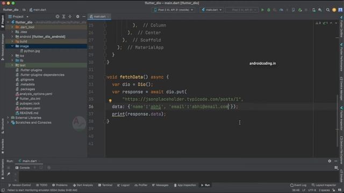Expand the android folder
Image resolution: width=344 pixels, height=193 pixels.
point(12,36)
